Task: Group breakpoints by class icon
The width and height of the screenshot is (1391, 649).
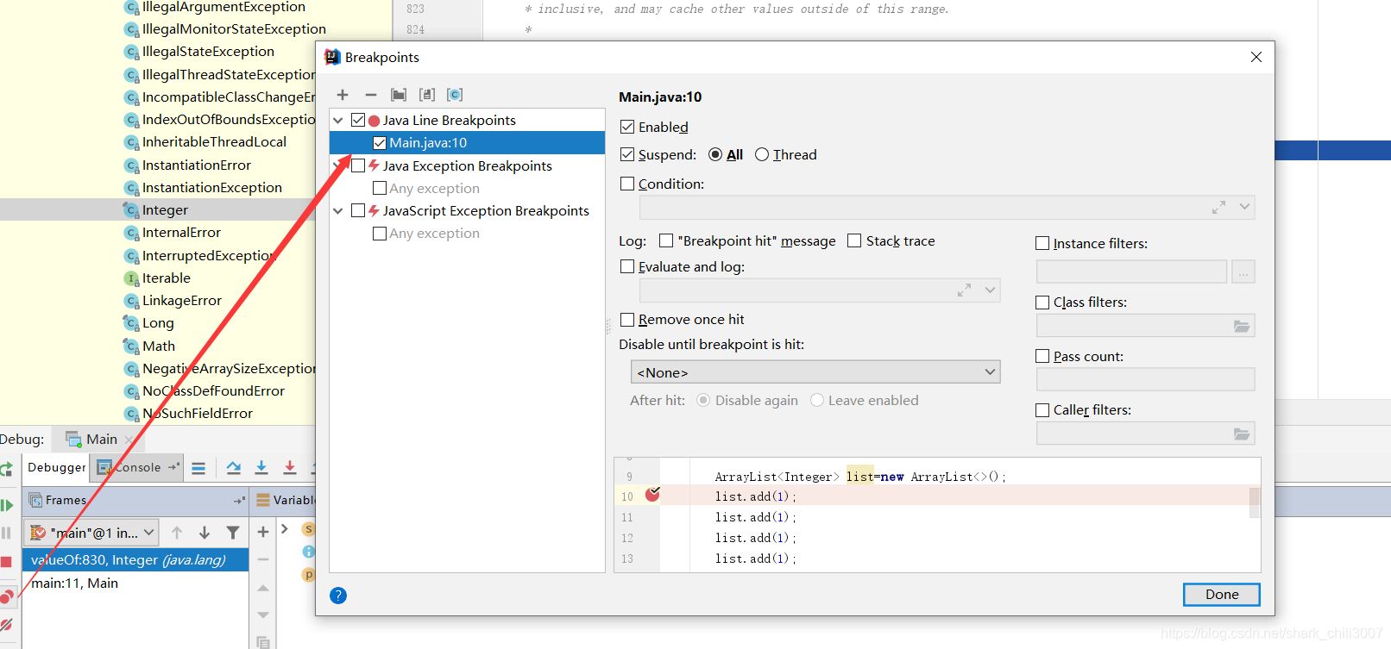Action: click(455, 95)
